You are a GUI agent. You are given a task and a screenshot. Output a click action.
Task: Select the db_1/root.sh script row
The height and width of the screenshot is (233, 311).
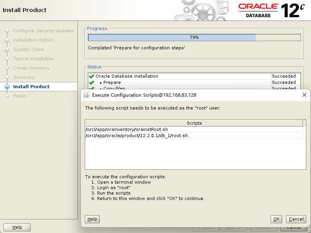pyautogui.click(x=194, y=136)
